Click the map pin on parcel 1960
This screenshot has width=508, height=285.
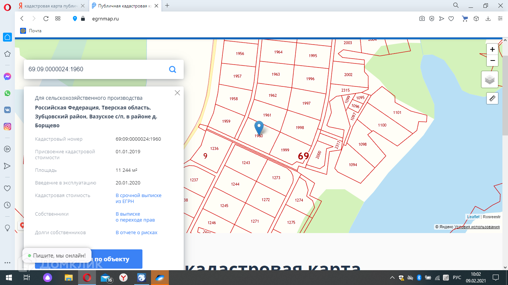pyautogui.click(x=259, y=128)
